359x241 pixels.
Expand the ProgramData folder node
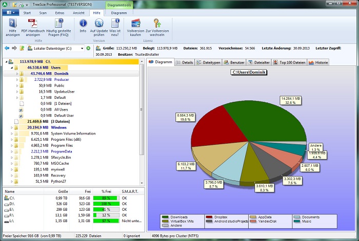(x=12, y=151)
